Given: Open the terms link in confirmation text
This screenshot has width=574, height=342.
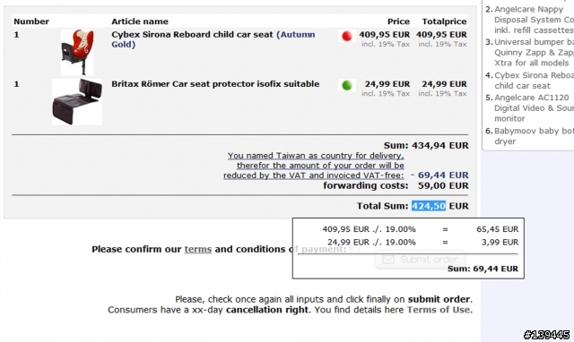Looking at the screenshot, I should [x=198, y=249].
